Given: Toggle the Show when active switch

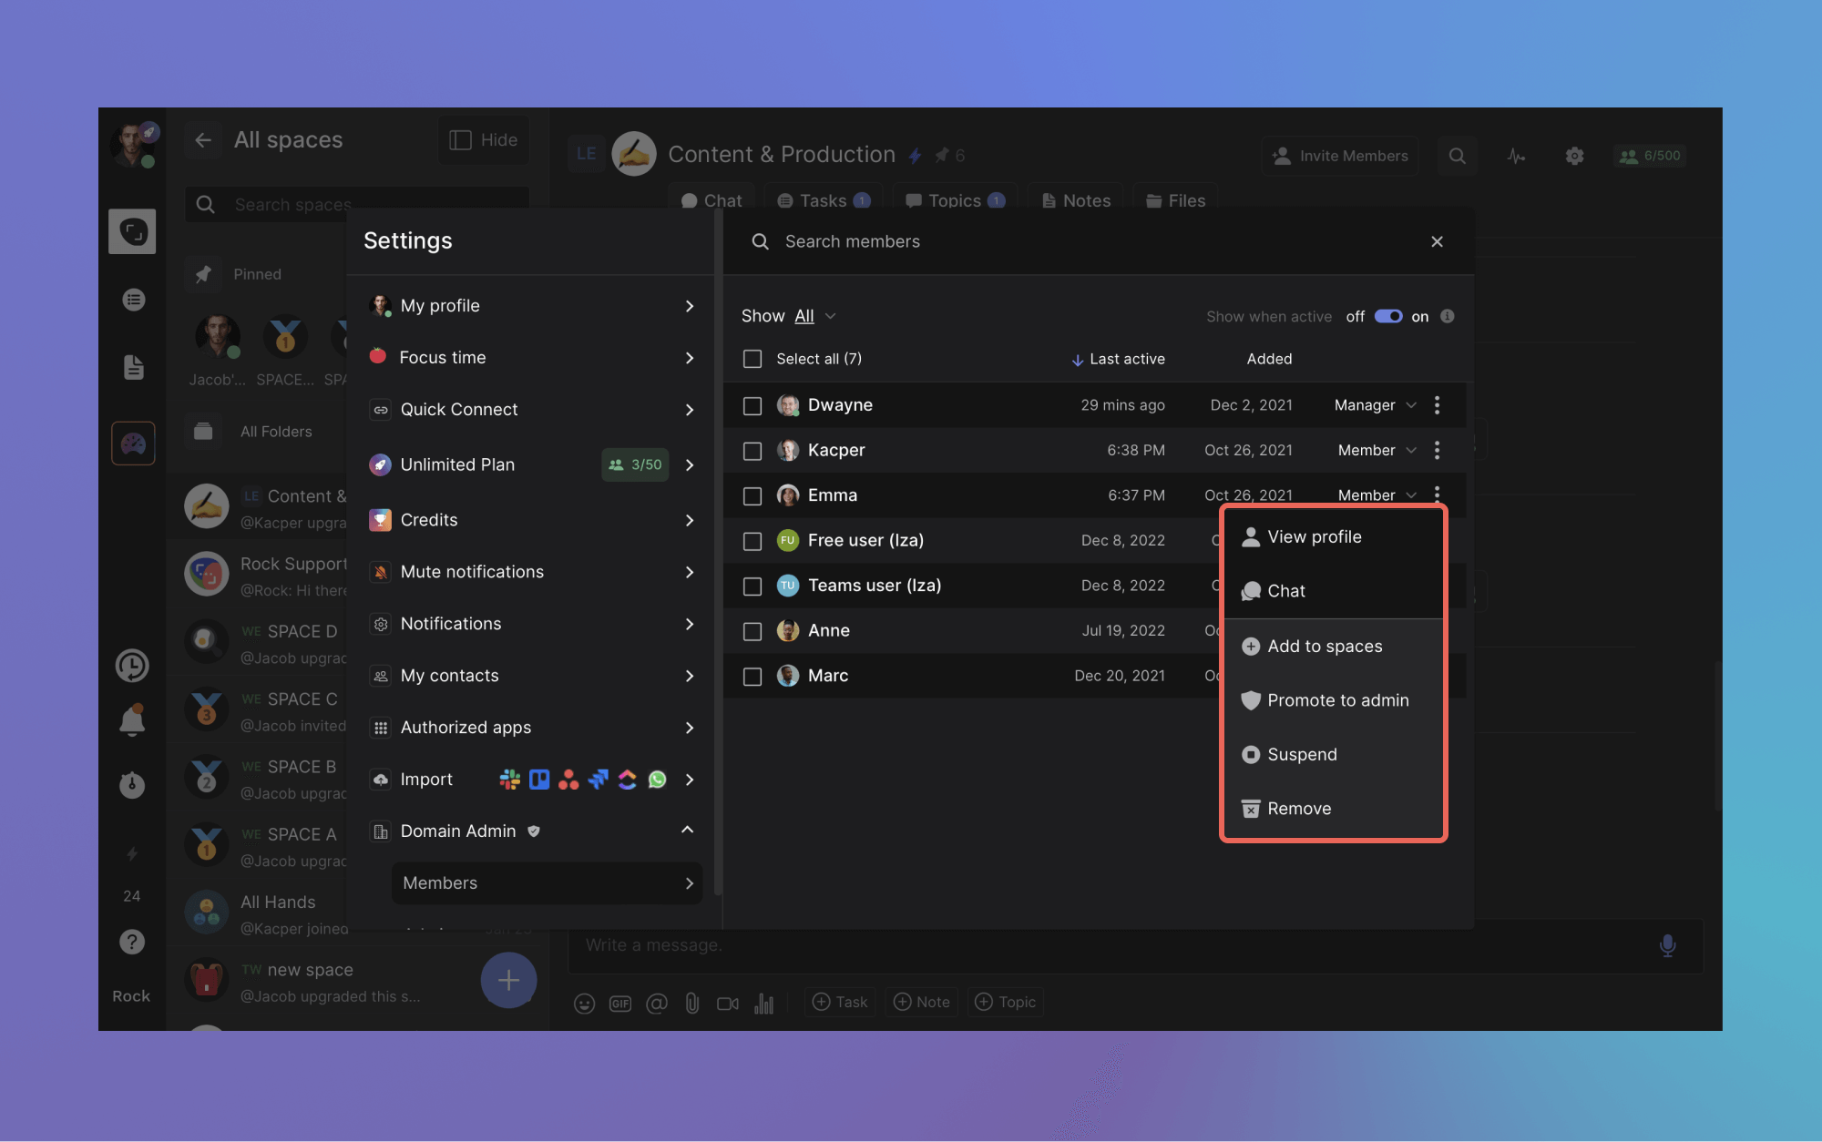Looking at the screenshot, I should coord(1387,316).
